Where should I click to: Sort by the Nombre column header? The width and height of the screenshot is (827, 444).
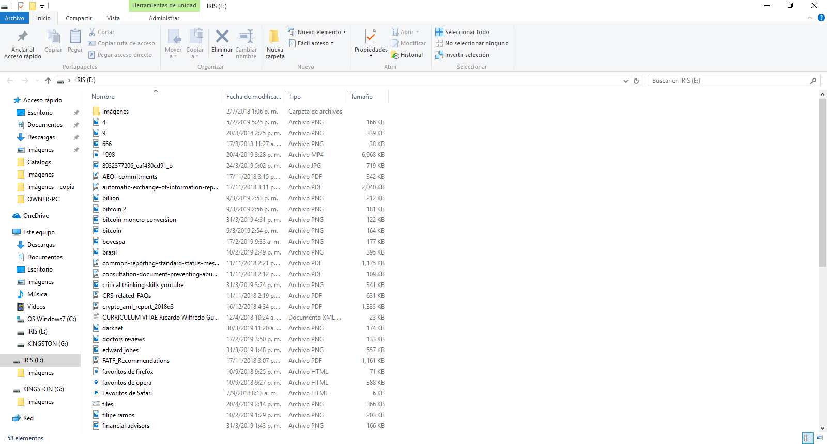click(103, 97)
